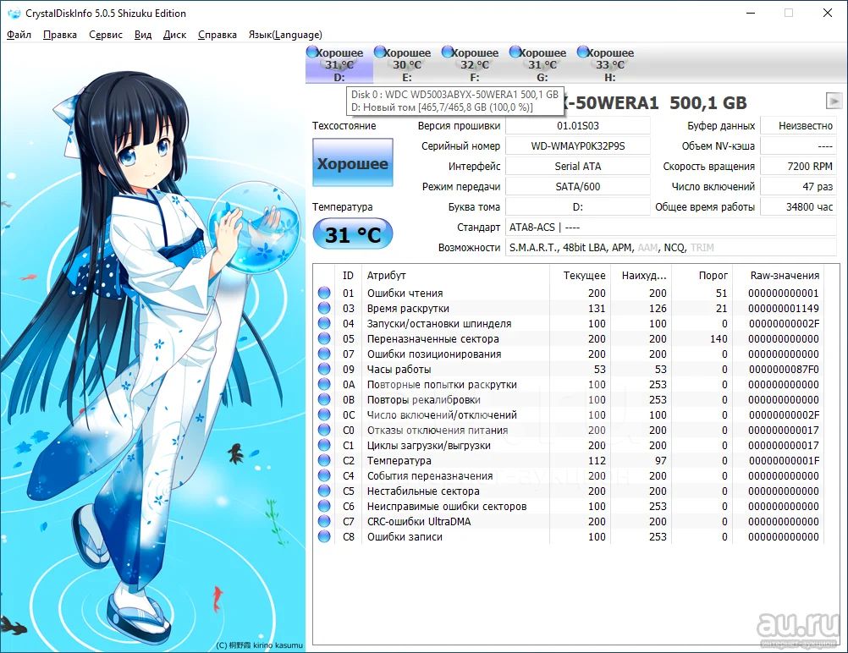This screenshot has height=653, width=848.
Task: Click status orb for События переназначения row
Action: pos(324,475)
